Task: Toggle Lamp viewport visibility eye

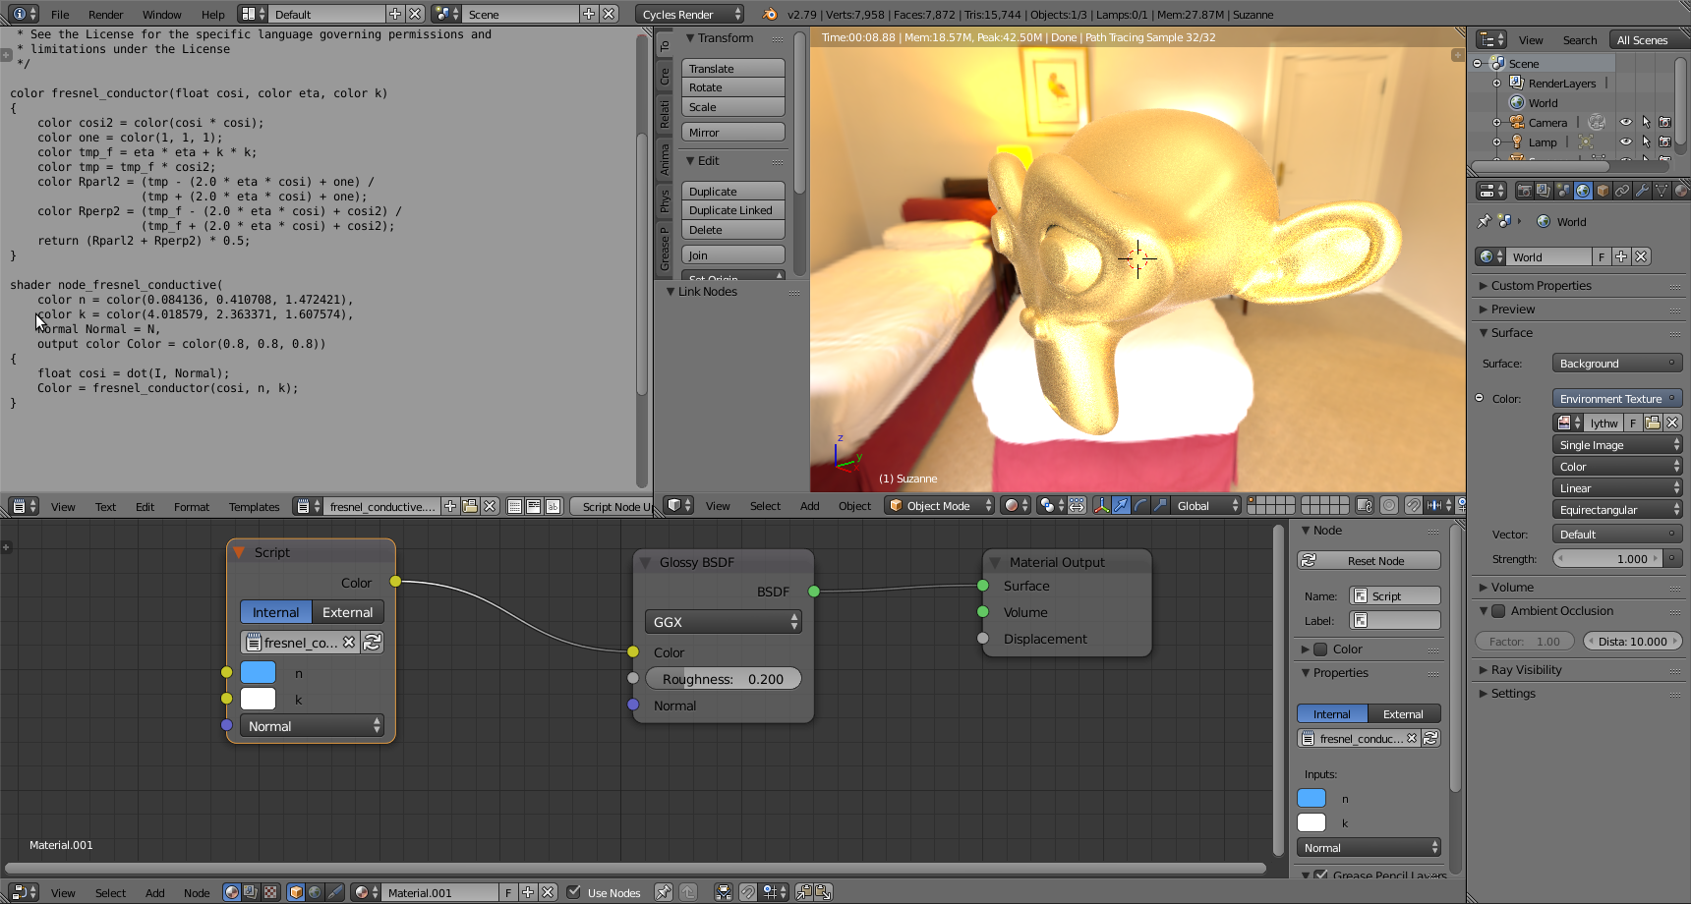Action: coord(1626,142)
